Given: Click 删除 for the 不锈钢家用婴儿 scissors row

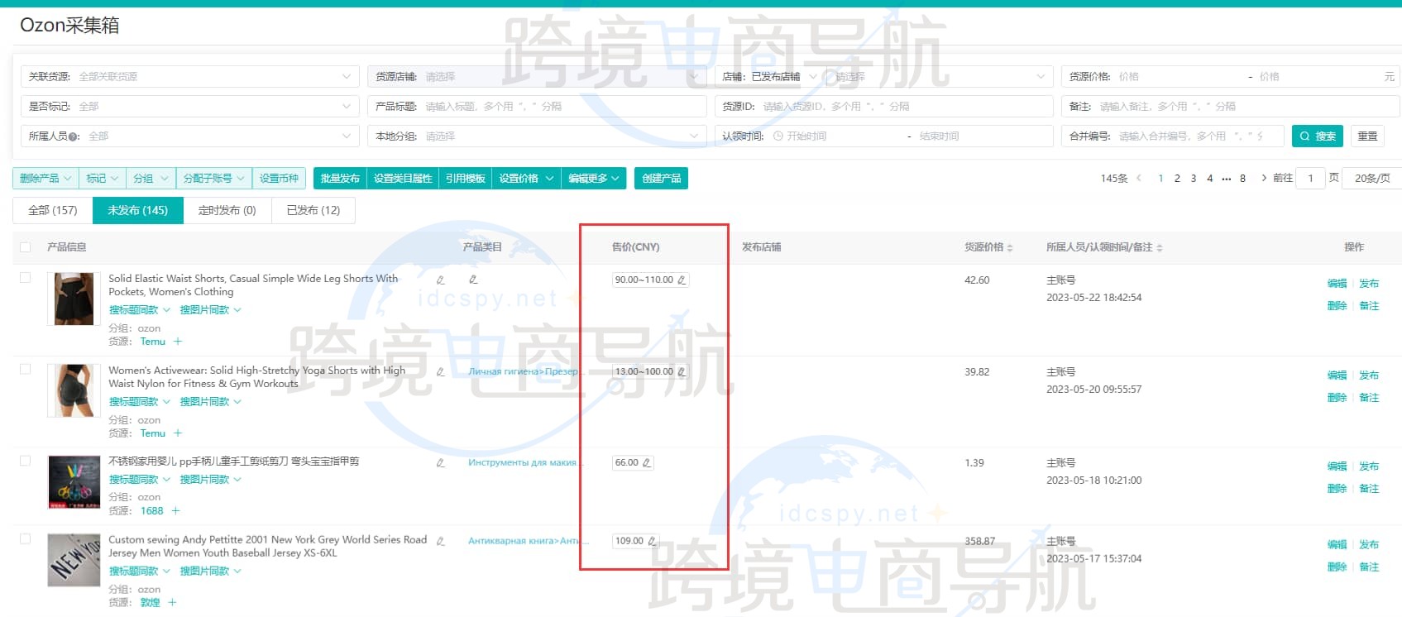Looking at the screenshot, I should coord(1337,488).
